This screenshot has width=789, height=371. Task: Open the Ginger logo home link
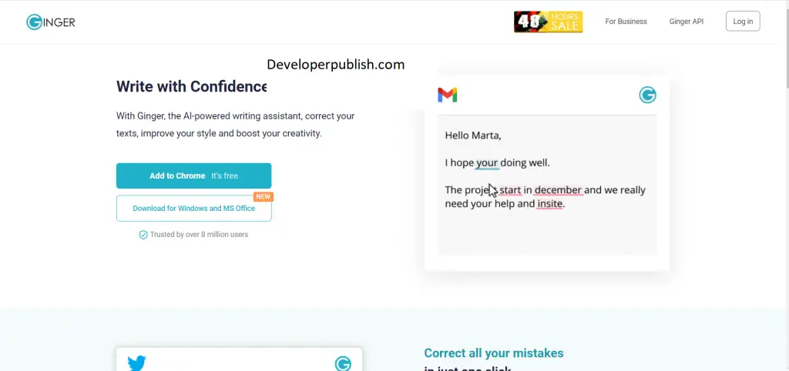(x=51, y=22)
